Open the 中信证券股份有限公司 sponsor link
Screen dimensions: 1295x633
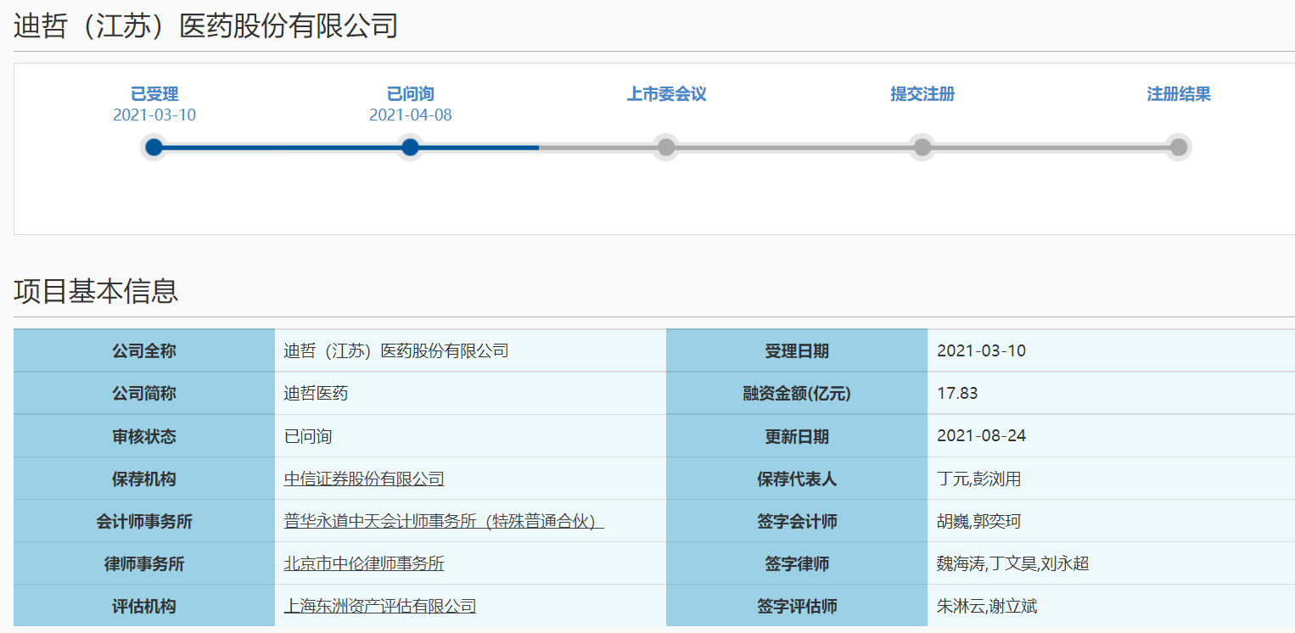pyautogui.click(x=364, y=479)
